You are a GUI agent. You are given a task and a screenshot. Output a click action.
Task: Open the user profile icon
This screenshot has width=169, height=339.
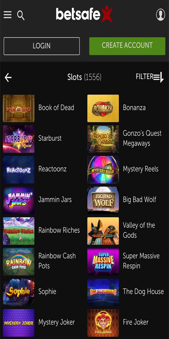click(160, 15)
